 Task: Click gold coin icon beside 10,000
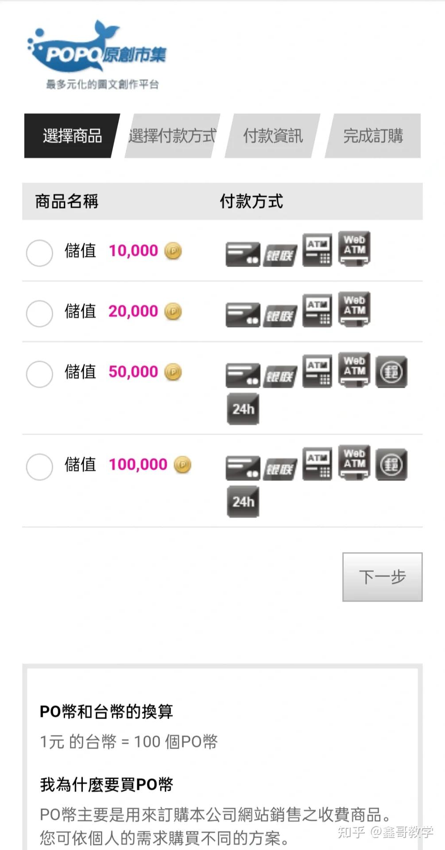tap(173, 251)
